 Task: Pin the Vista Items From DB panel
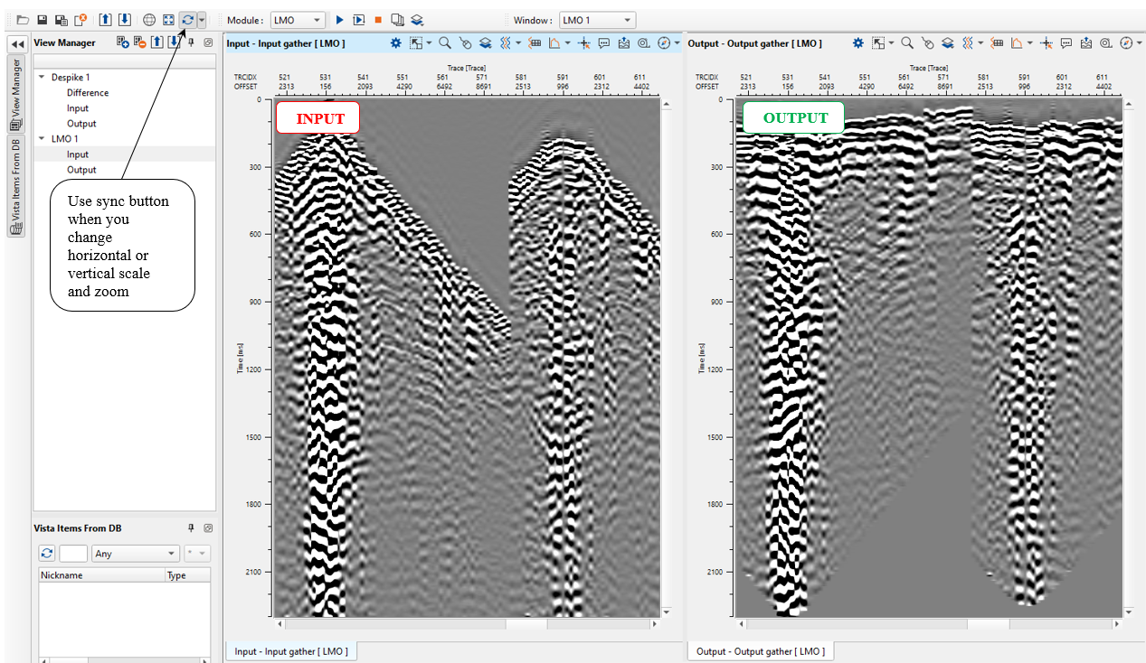point(191,528)
